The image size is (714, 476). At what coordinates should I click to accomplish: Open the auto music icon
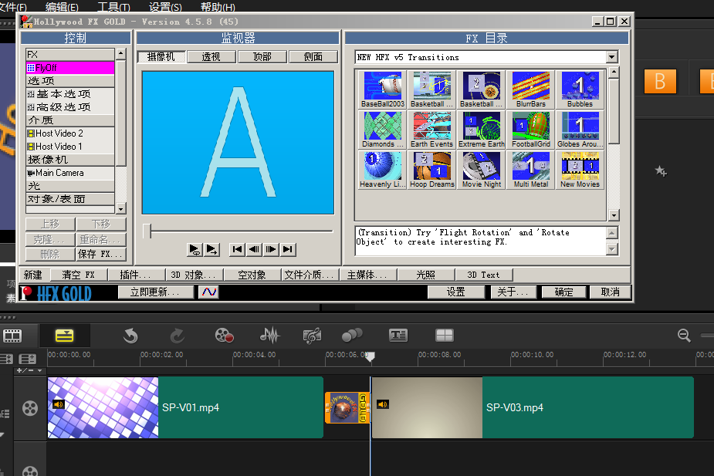pyautogui.click(x=313, y=336)
